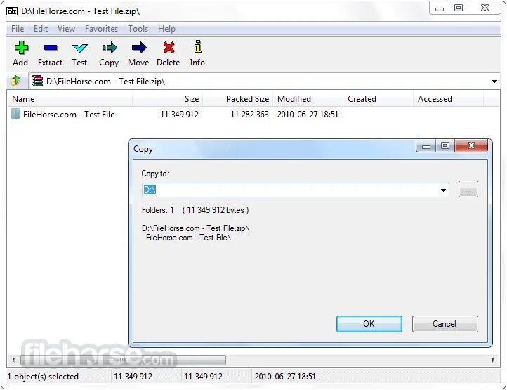The image size is (507, 390).
Task: Open the Info toolbar icon
Action: [198, 47]
